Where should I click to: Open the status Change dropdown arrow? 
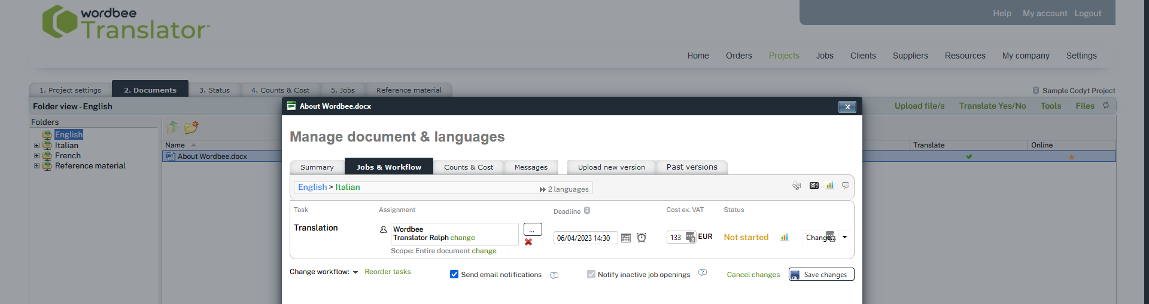[x=844, y=237]
